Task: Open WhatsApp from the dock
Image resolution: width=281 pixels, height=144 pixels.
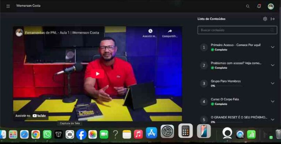Action: [47, 134]
